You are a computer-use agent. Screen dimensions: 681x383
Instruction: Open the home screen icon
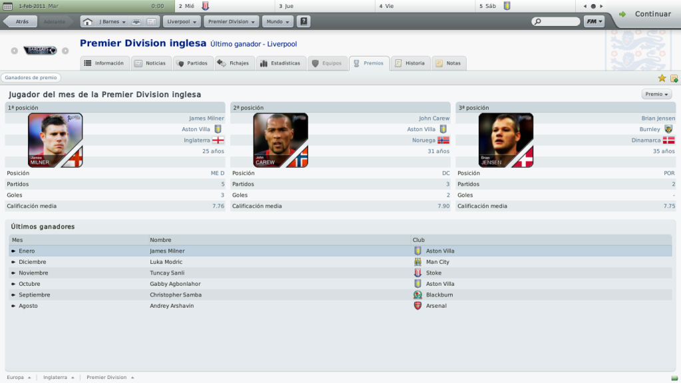88,22
